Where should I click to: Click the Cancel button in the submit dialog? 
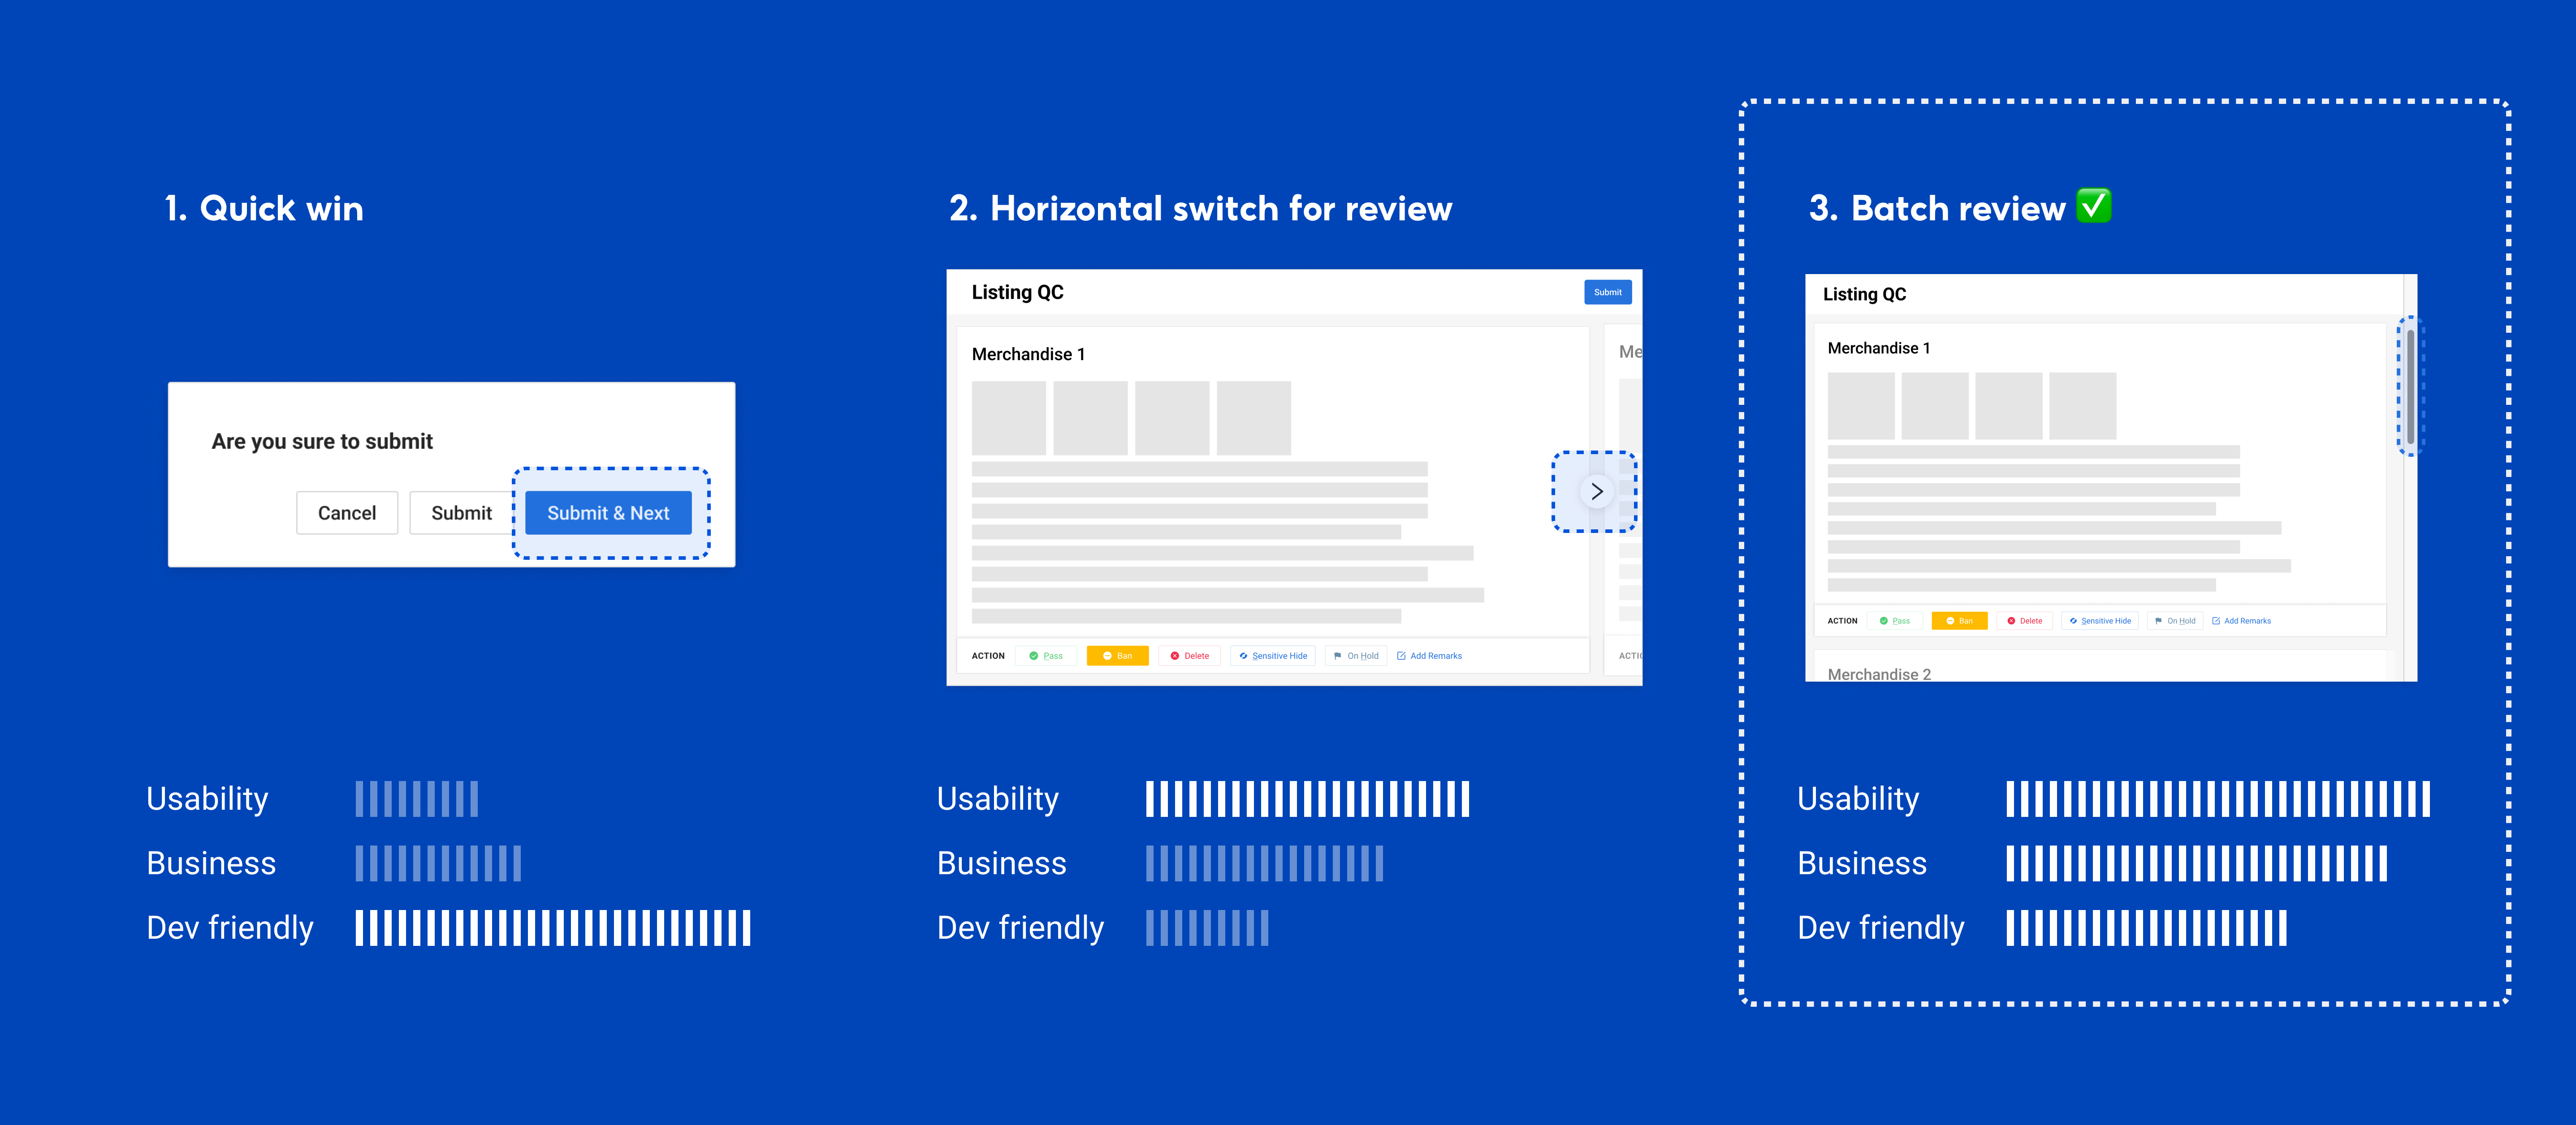(x=347, y=512)
